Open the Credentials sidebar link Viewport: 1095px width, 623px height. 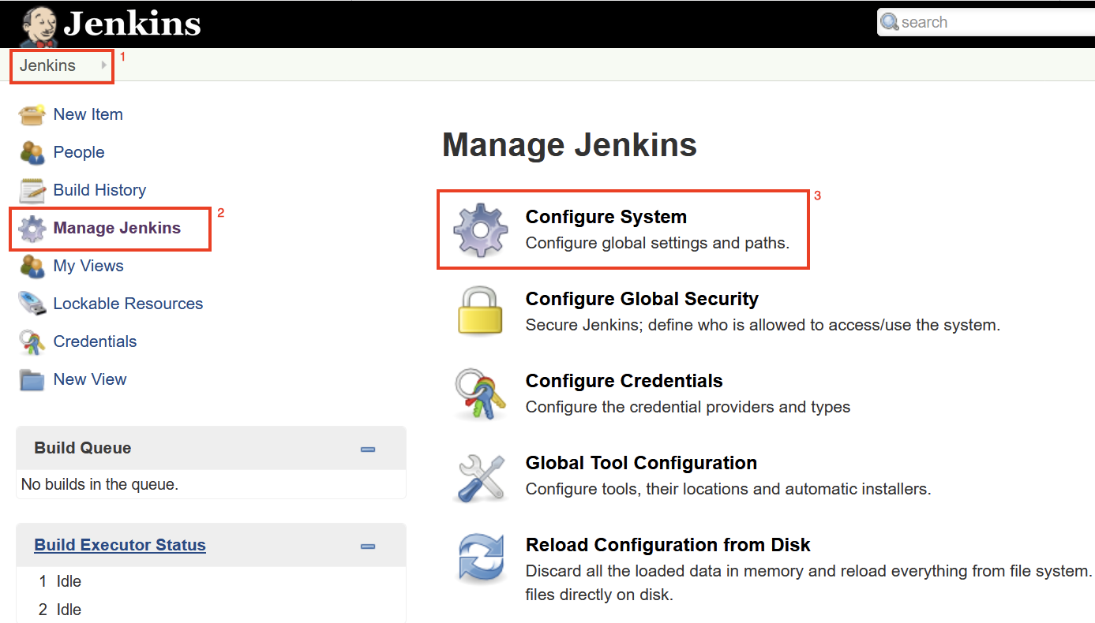[x=95, y=341]
